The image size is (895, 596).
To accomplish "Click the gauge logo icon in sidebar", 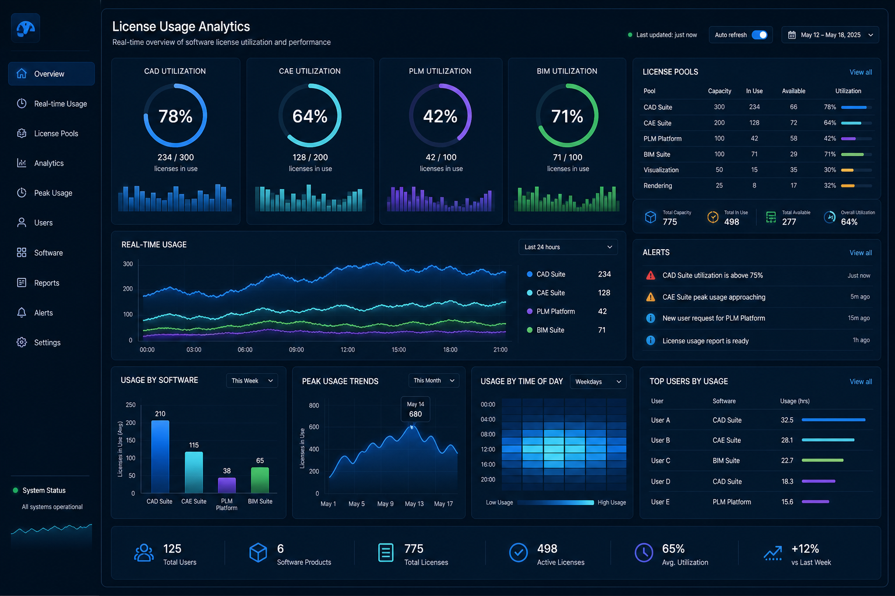I will tap(26, 28).
